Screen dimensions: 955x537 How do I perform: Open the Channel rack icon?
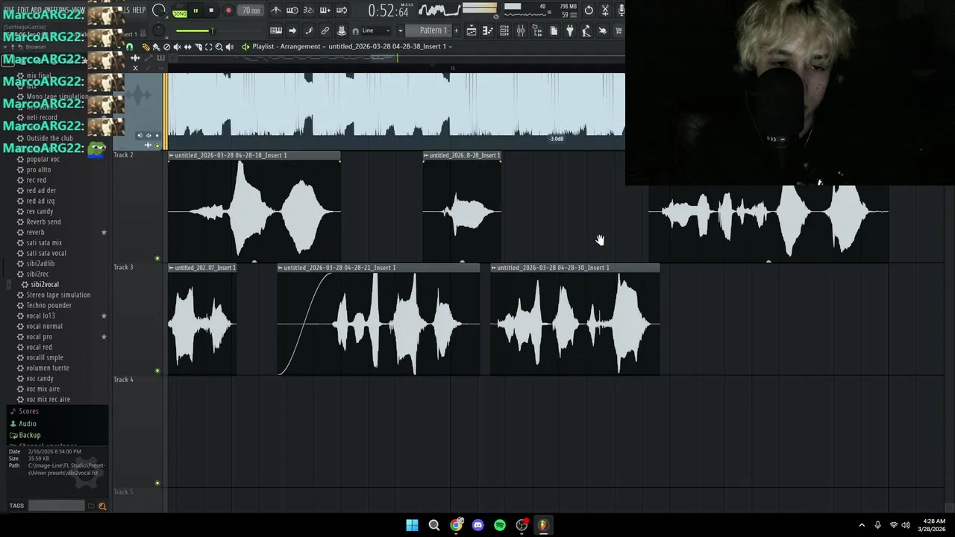(x=504, y=31)
